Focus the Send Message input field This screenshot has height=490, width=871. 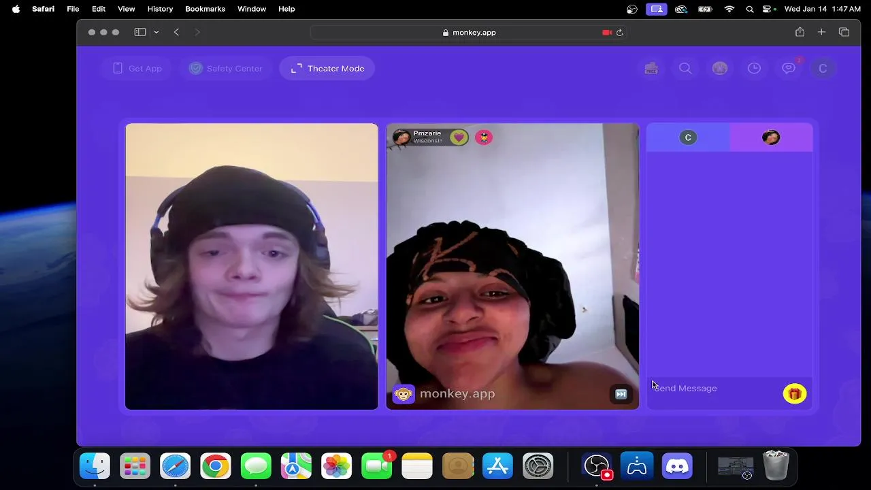pyautogui.click(x=714, y=388)
